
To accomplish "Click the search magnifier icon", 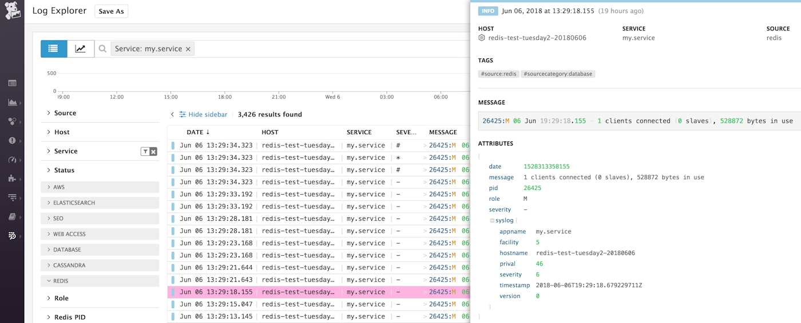I will (102, 49).
